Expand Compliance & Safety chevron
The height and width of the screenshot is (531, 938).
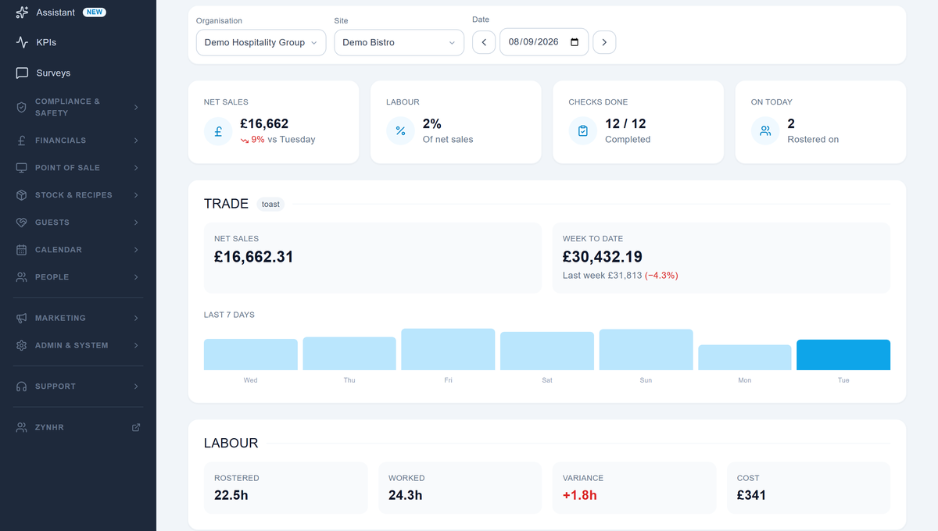coord(136,107)
